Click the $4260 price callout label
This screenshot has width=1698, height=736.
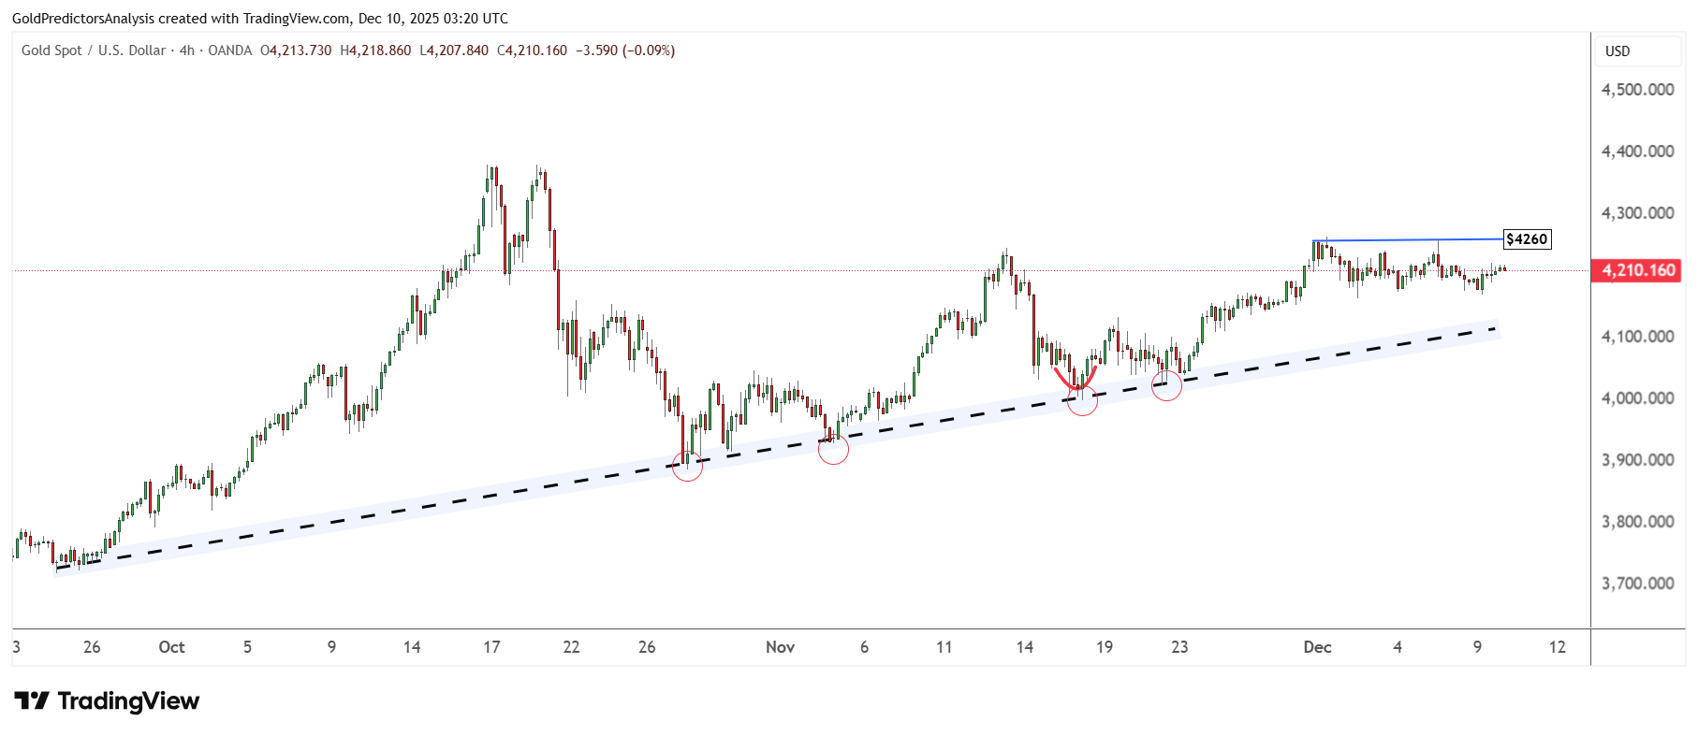(x=1526, y=239)
